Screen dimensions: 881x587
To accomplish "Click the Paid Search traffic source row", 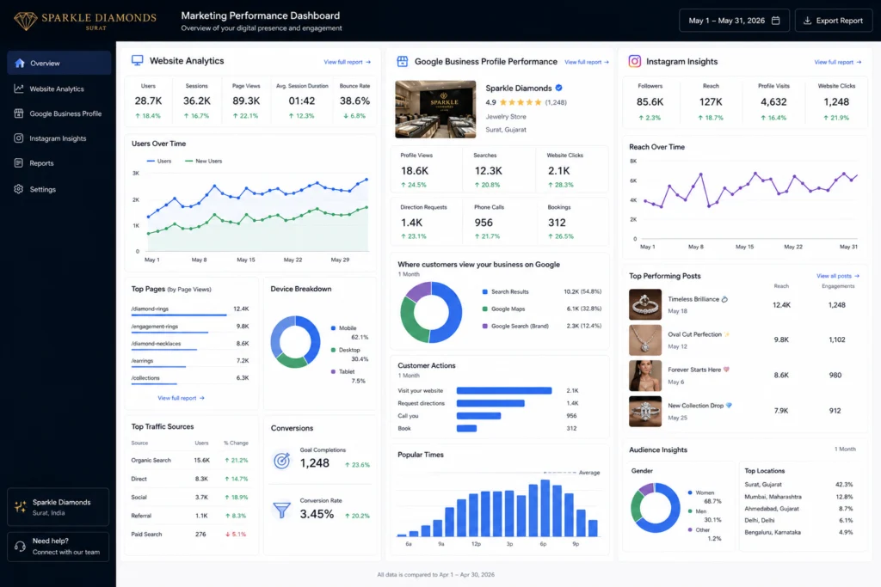I will tap(190, 535).
